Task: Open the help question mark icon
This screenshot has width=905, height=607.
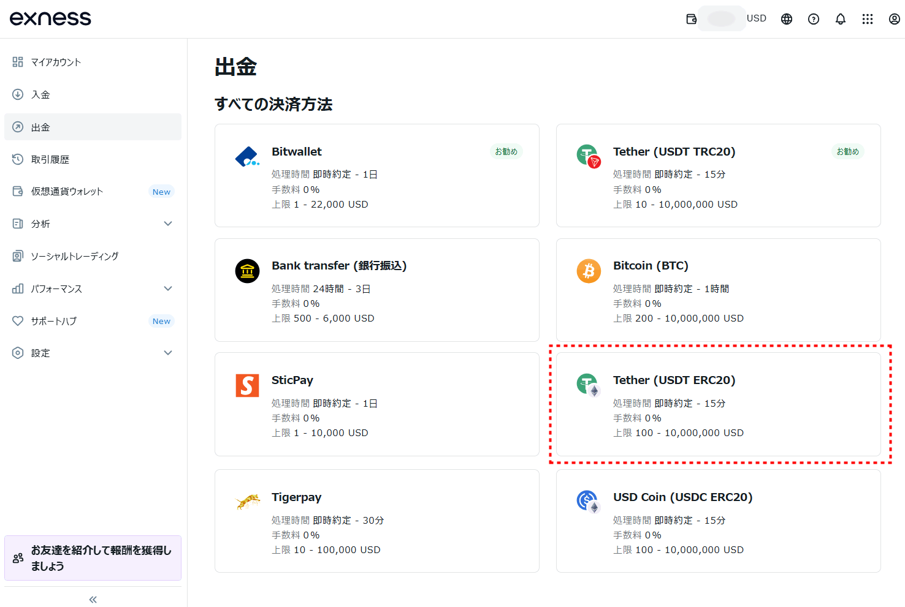Action: pos(814,19)
